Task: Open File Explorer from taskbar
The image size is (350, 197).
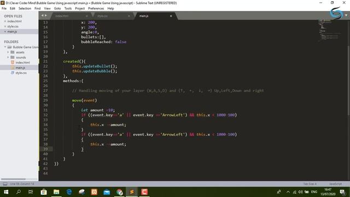Action: (x=56, y=192)
